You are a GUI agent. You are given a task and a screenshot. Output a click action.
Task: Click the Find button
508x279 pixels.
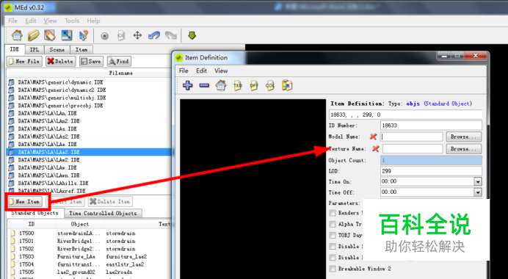[x=119, y=61]
